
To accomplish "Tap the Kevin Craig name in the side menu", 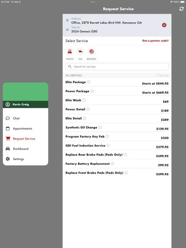I will click(21, 104).
